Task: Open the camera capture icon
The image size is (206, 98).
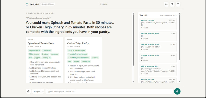Action: [28, 91]
